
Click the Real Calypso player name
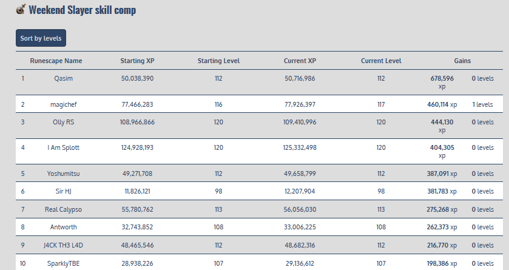(64, 209)
